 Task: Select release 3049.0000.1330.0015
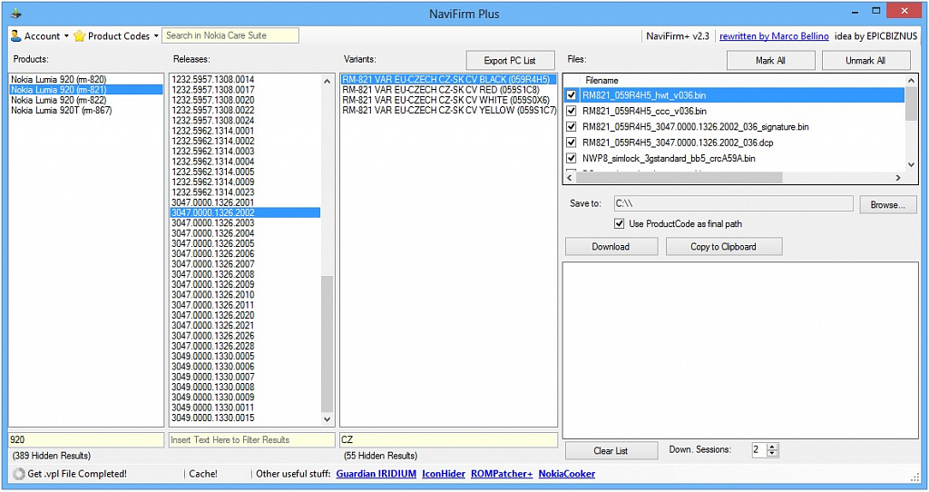(245, 418)
